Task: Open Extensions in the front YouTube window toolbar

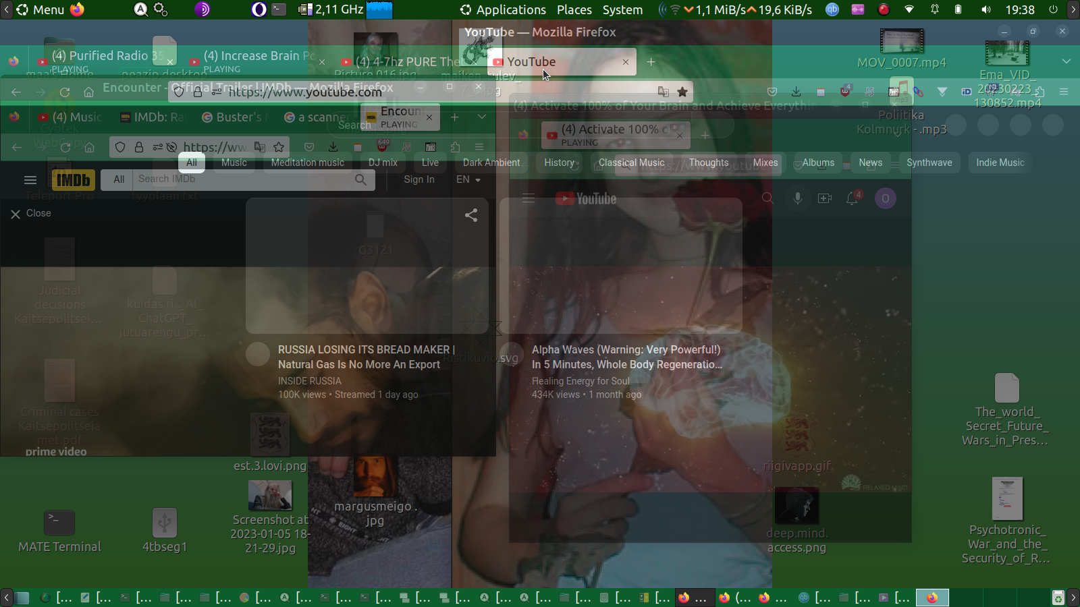Action: point(1039,92)
